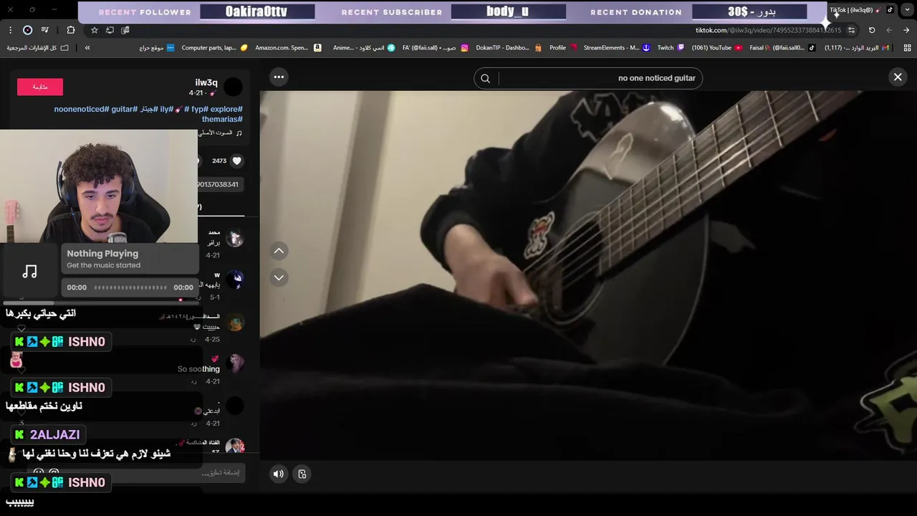Reload the page in browser toolbar
The height and width of the screenshot is (516, 917).
872,30
